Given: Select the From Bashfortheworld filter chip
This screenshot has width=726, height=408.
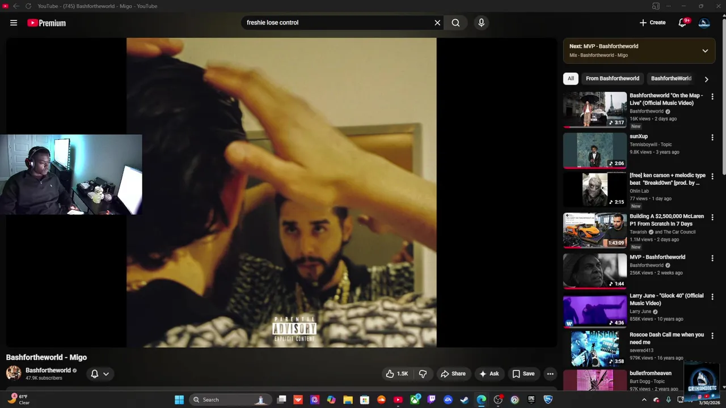Looking at the screenshot, I should tap(613, 78).
